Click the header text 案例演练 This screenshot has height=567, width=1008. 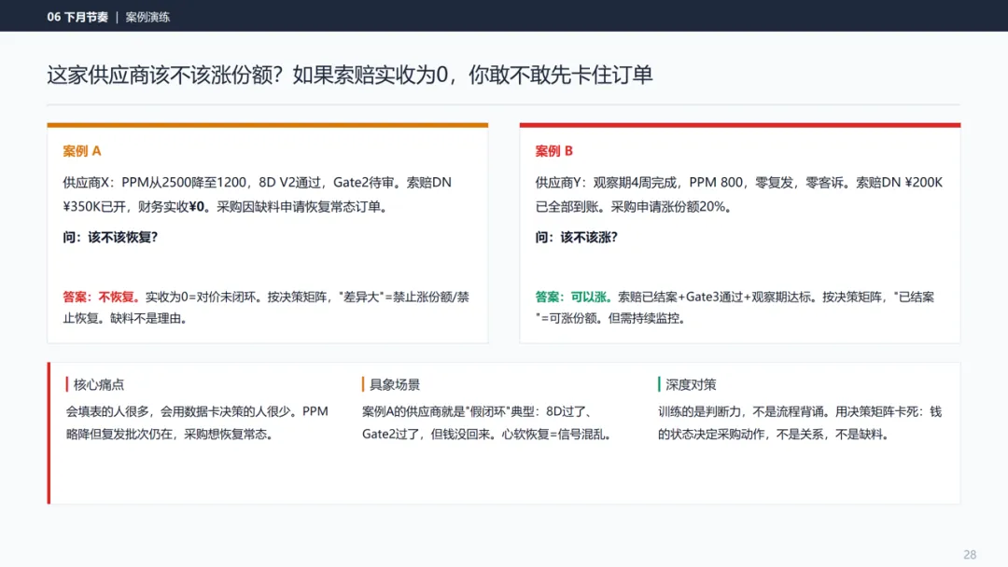(x=147, y=18)
